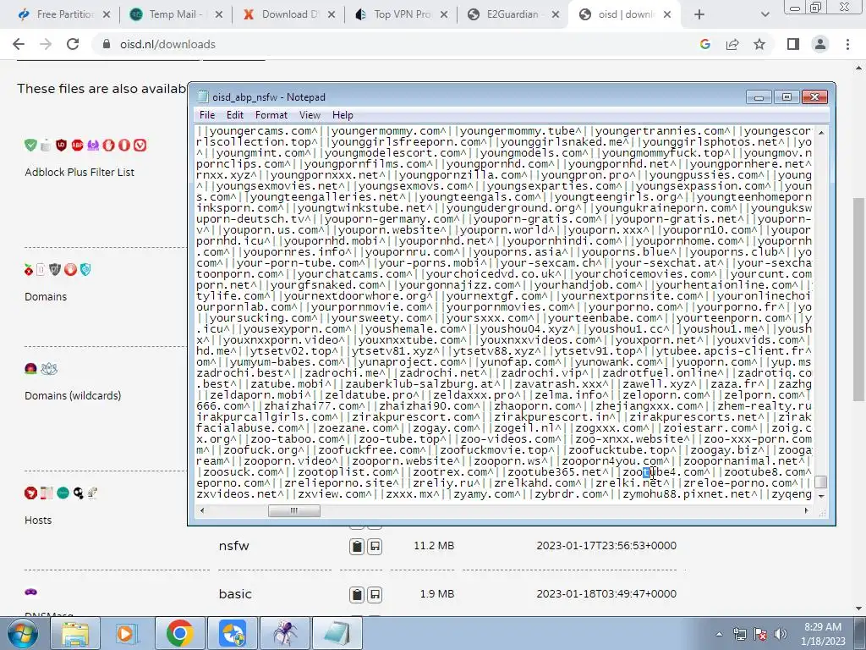Click the '1.9 MB' file size
This screenshot has height=650, width=866.
tap(437, 594)
